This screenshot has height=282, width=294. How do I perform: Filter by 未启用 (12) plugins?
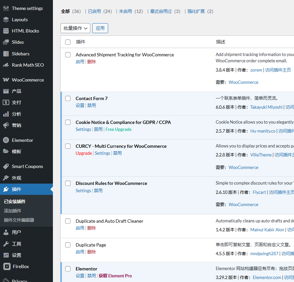(x=131, y=12)
